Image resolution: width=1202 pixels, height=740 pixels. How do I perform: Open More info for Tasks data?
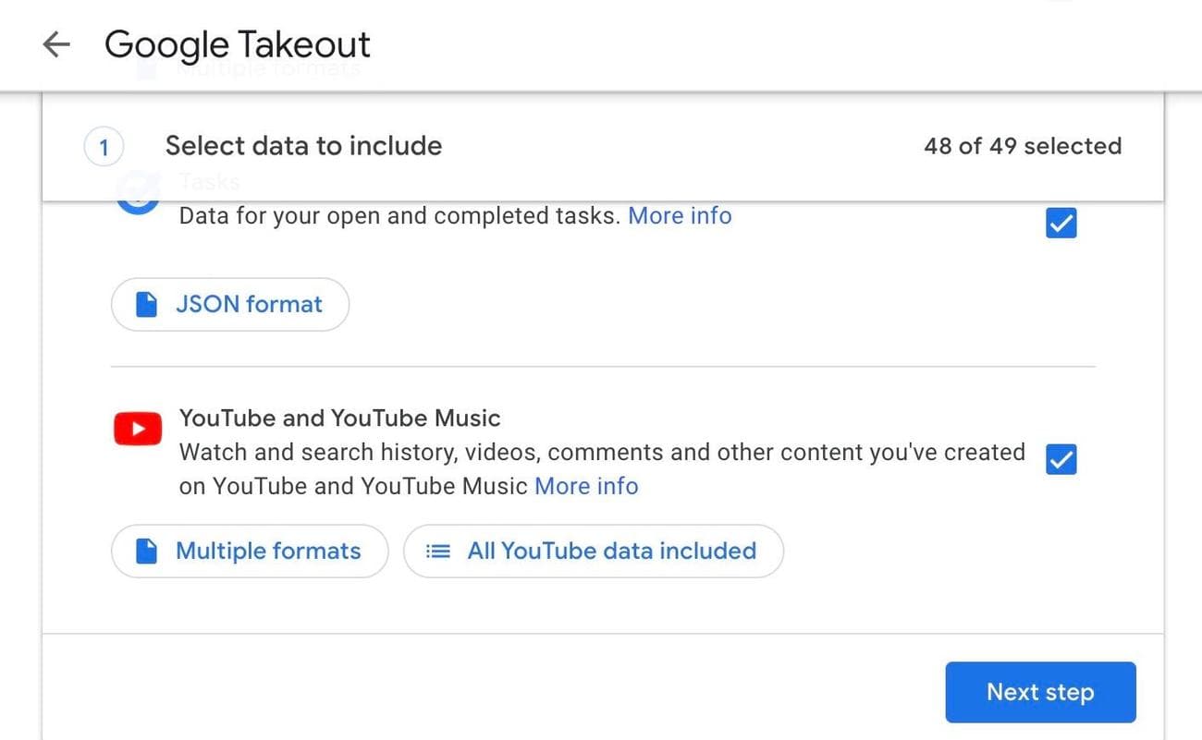pos(680,215)
